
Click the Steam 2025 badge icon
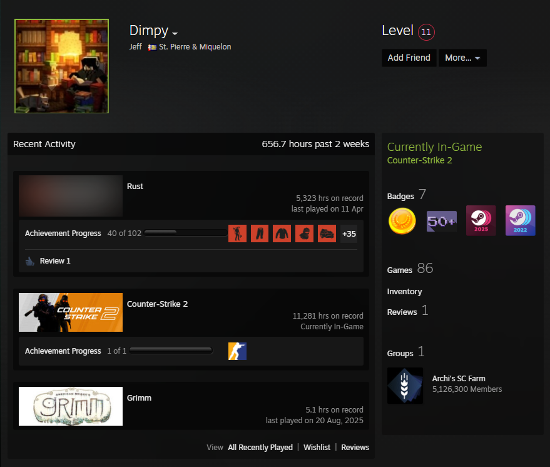pos(481,220)
